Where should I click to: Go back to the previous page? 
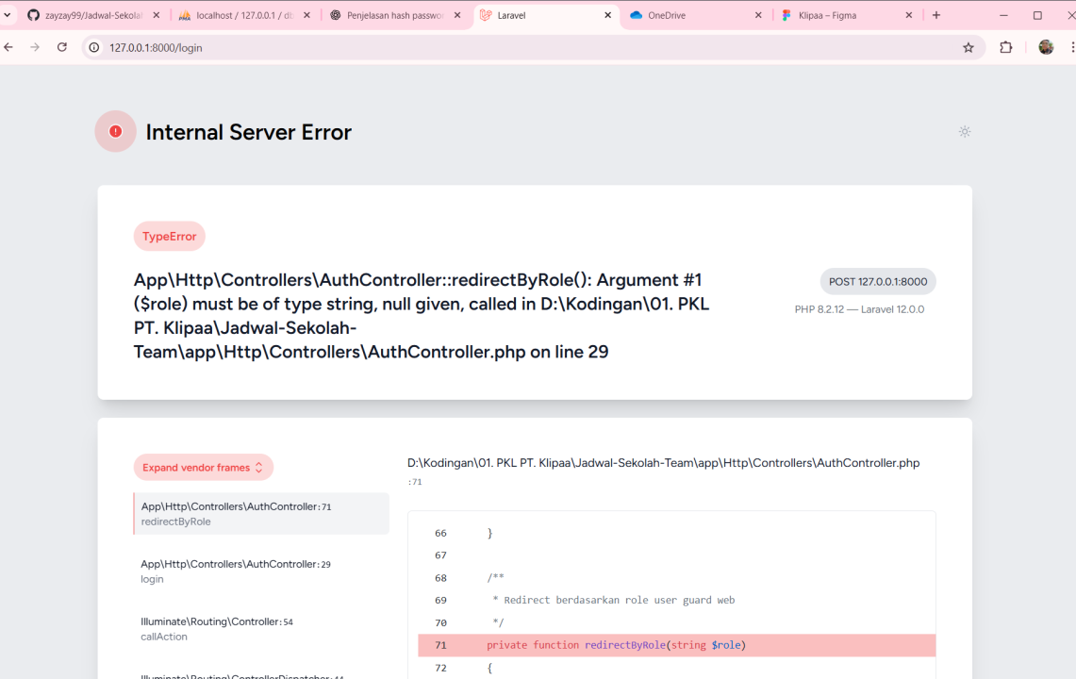[x=9, y=47]
